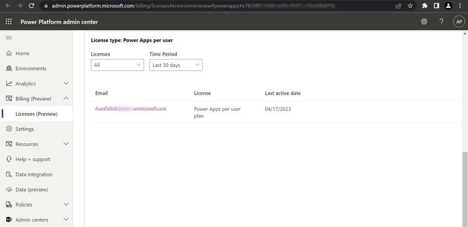Expand the Analytics chevron
This screenshot has width=468, height=227.
click(66, 83)
